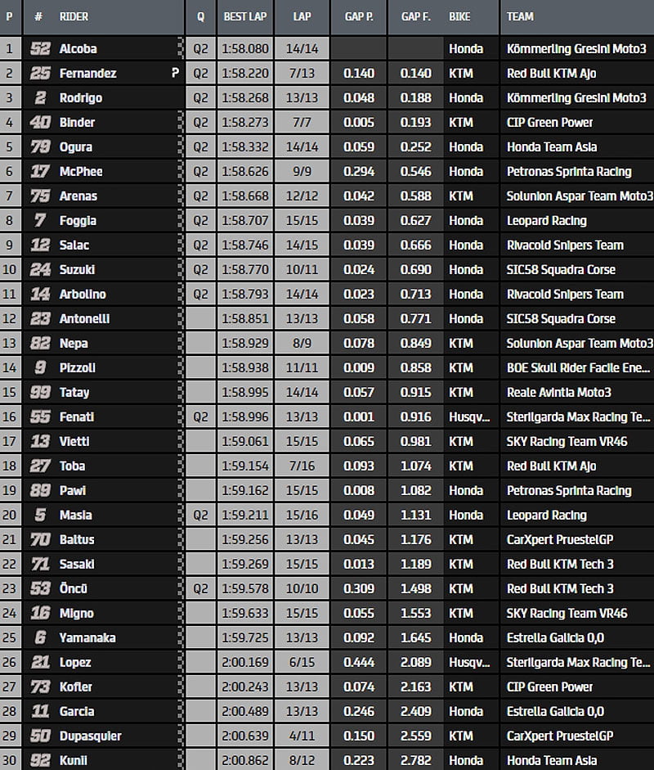Click the pit 'P' icon beside Fernandez
Screen dimensions: 654x770
point(174,74)
